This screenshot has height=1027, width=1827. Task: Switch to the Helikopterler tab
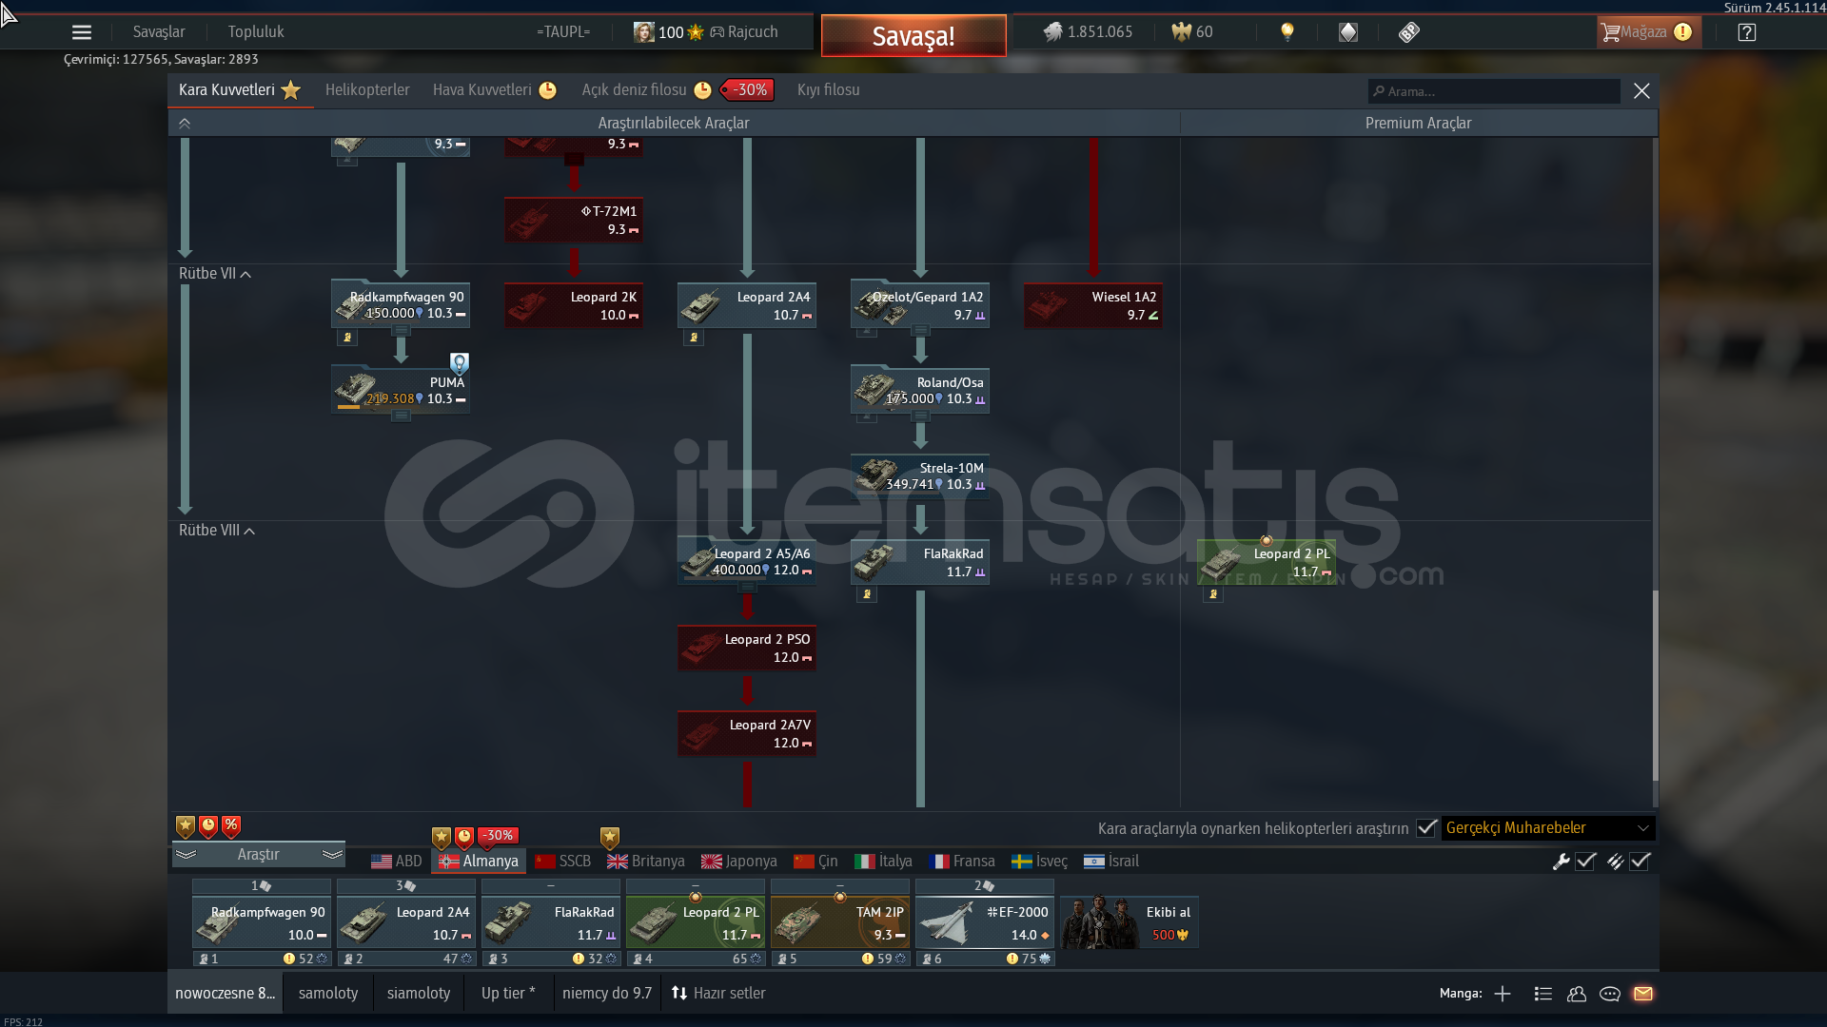(x=367, y=90)
